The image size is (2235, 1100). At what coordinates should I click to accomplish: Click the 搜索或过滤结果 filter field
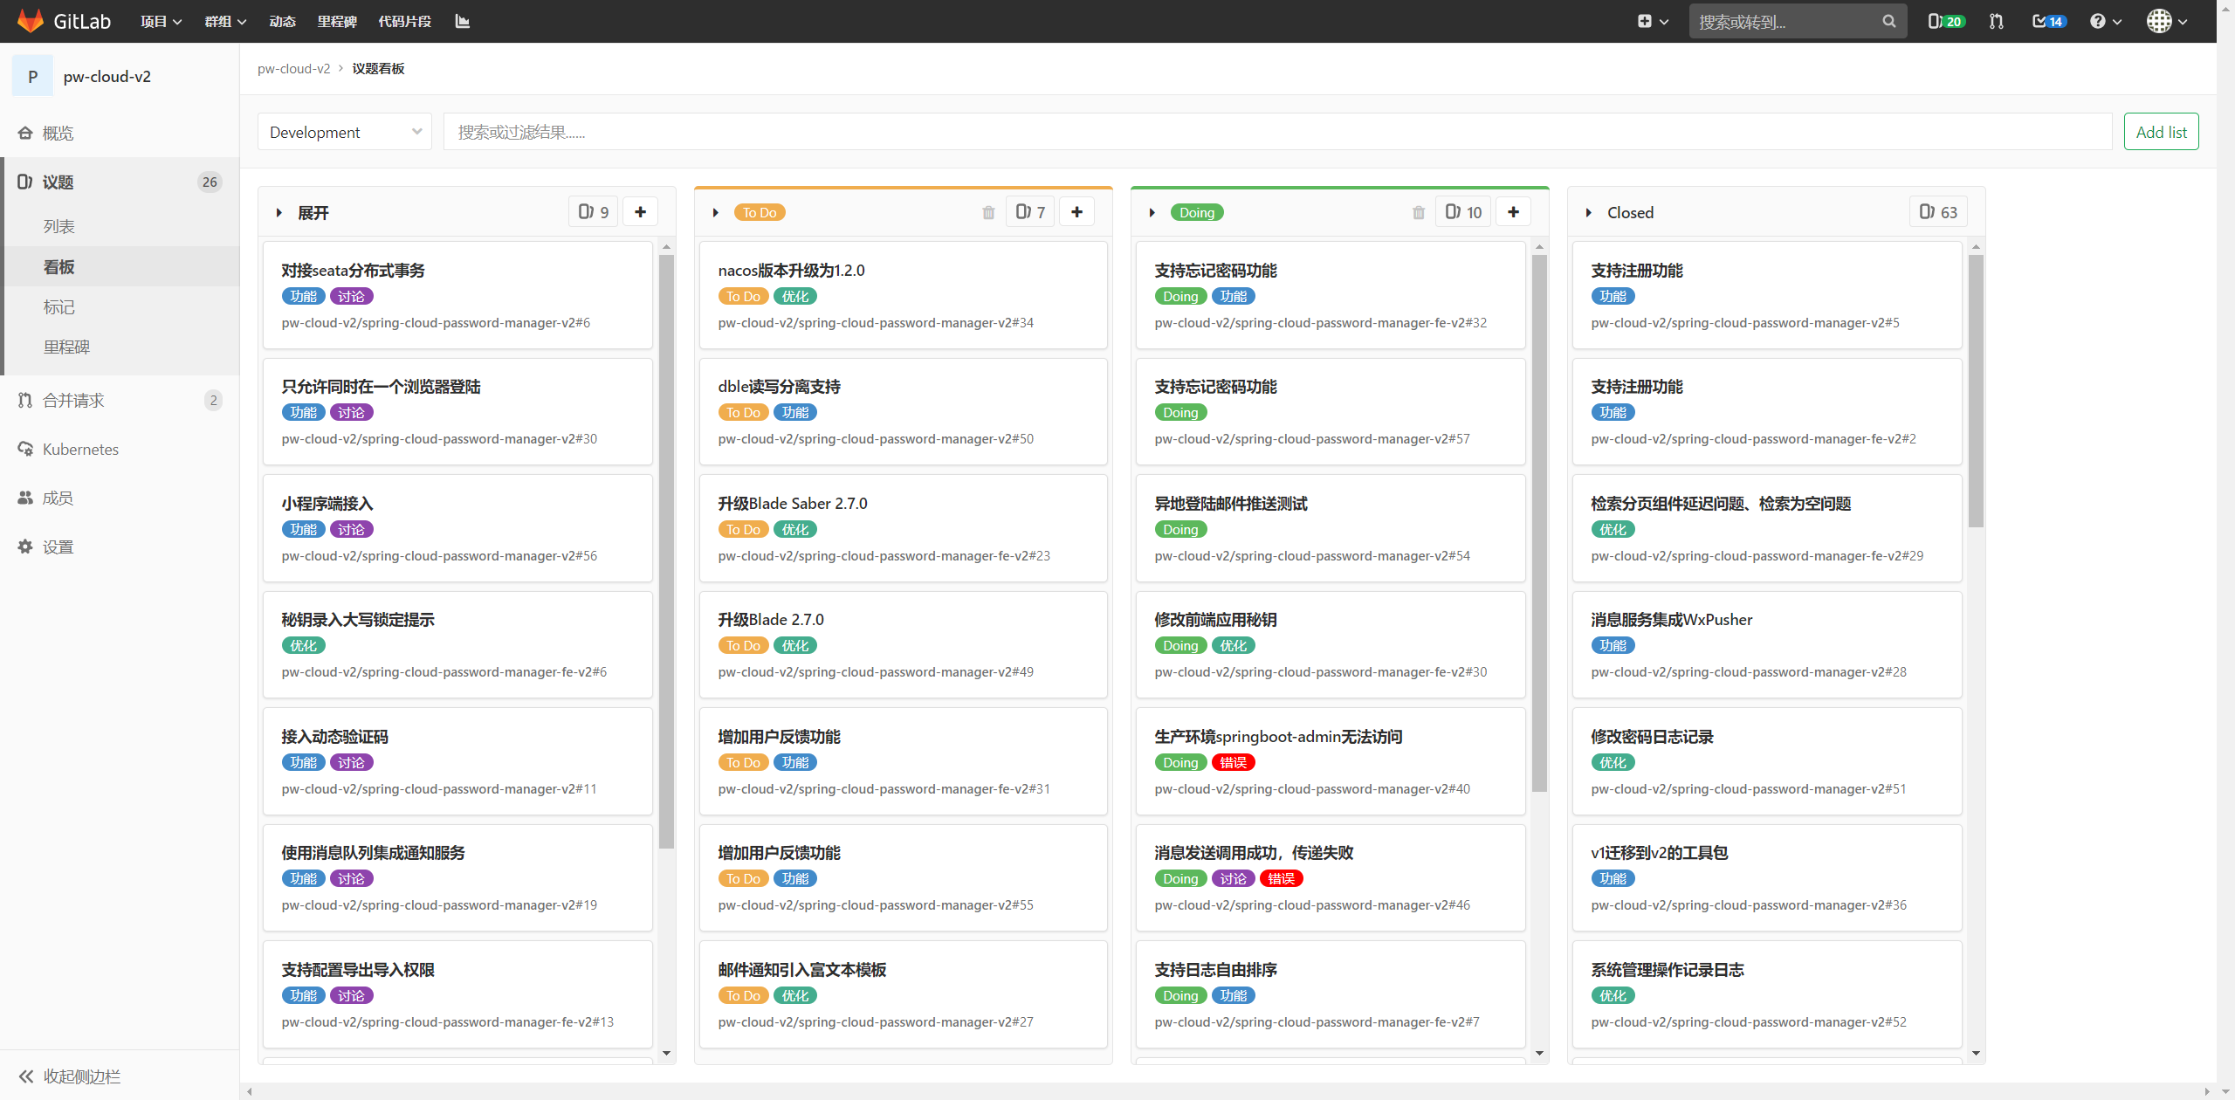click(1276, 132)
